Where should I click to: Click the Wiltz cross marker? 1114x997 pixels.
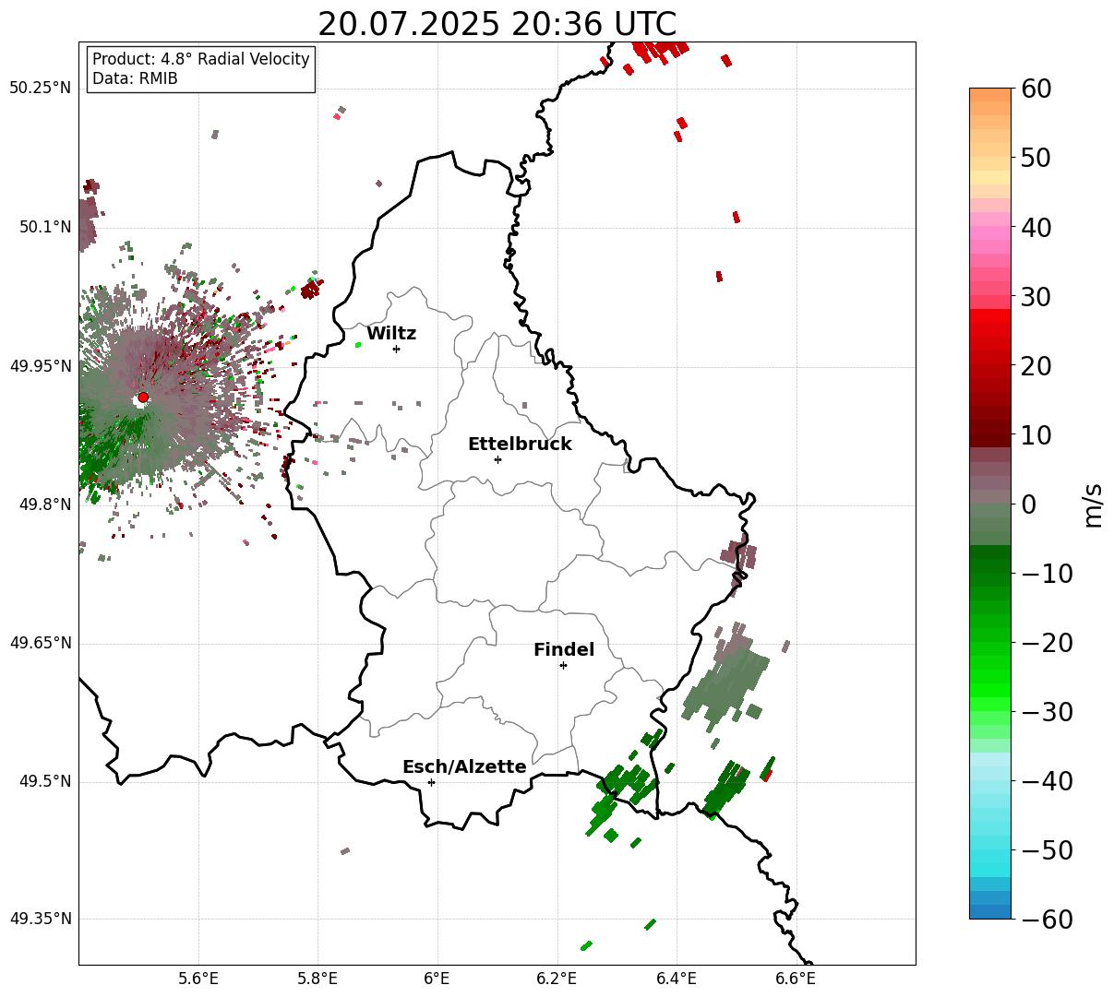pyautogui.click(x=396, y=349)
